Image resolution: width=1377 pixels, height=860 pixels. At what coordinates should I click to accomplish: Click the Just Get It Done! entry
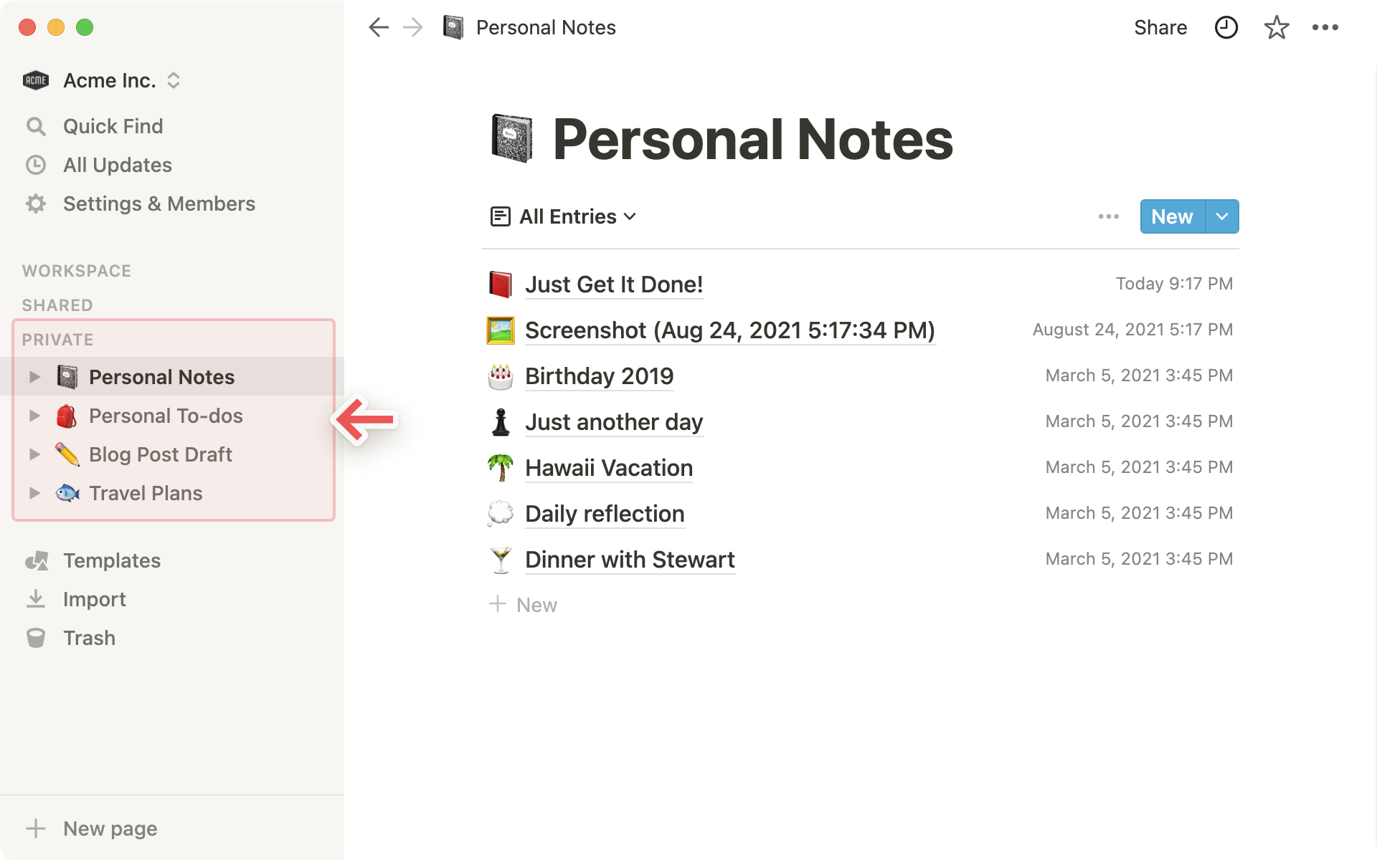click(612, 283)
